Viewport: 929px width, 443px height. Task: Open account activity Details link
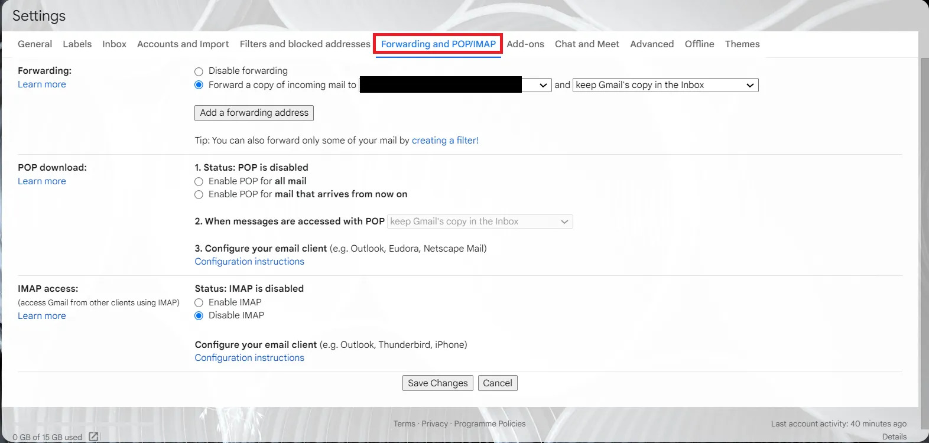(x=894, y=437)
